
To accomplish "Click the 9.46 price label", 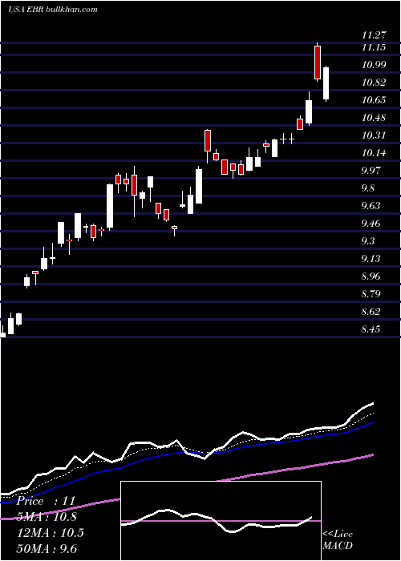I will coord(371,224).
